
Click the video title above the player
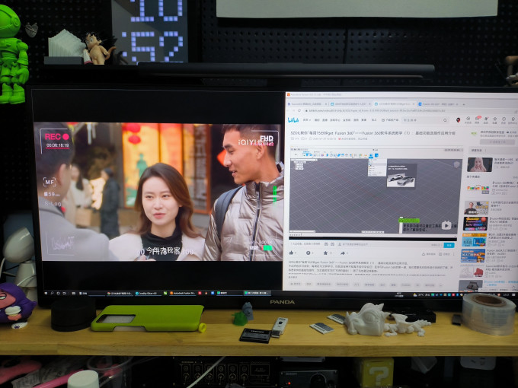tap(373, 133)
